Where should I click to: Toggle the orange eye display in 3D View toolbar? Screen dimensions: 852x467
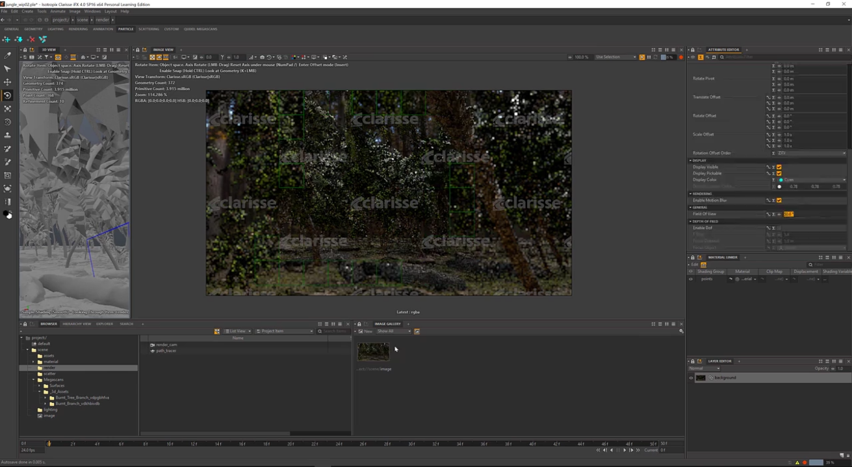57,57
